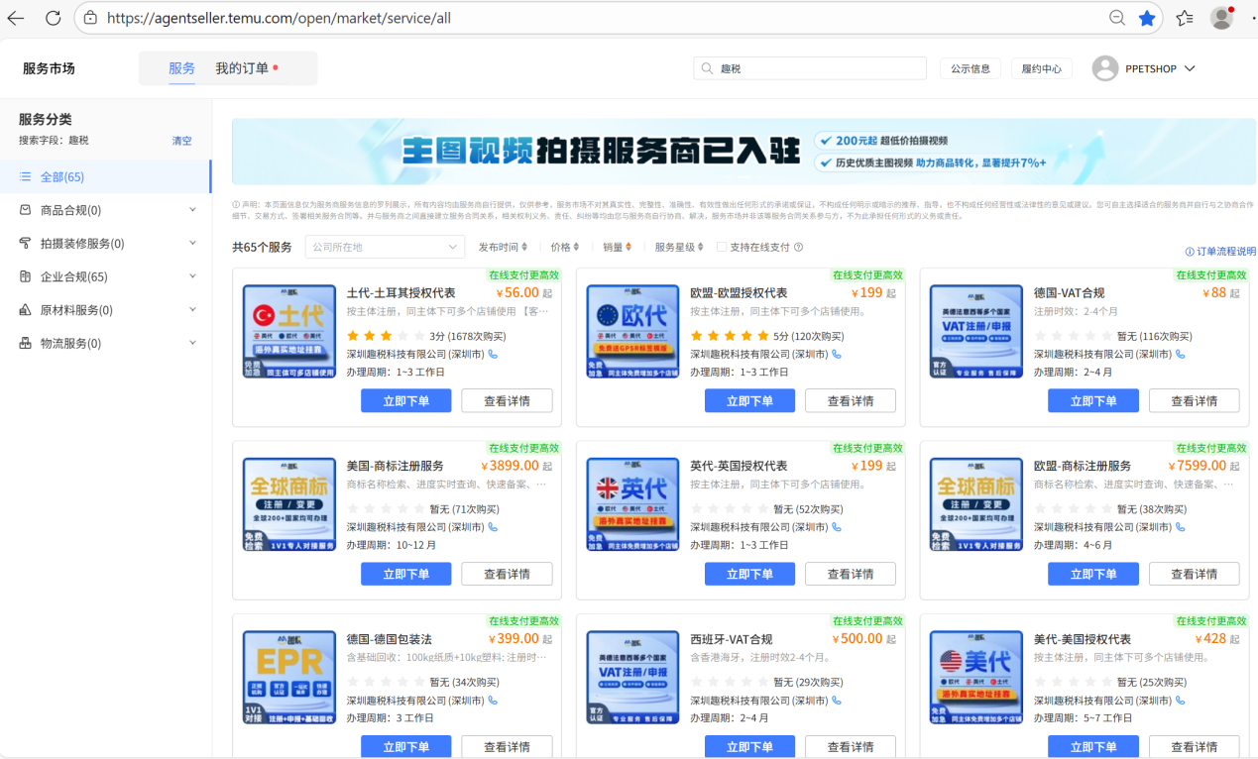Click the info icon beside 订单流程说明
The image size is (1258, 759).
1190,252
